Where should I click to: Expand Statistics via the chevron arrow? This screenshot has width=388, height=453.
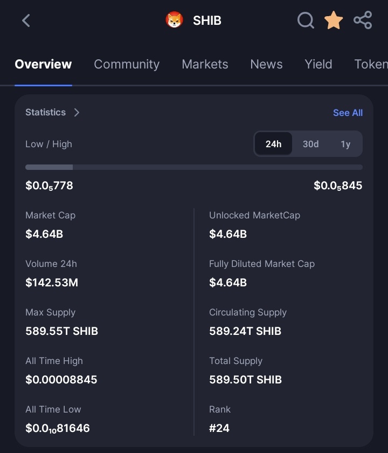click(x=77, y=112)
